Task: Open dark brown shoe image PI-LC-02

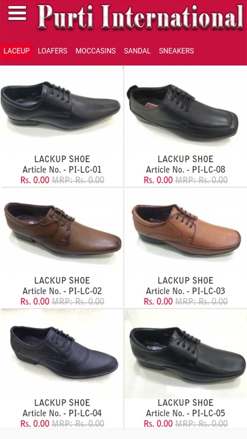Action: click(63, 229)
